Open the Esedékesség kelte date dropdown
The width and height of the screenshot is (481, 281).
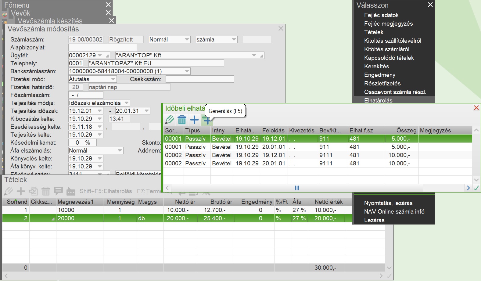click(x=100, y=127)
